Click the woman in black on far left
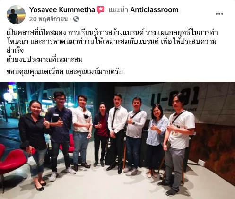235x199 pixels. 34,145
